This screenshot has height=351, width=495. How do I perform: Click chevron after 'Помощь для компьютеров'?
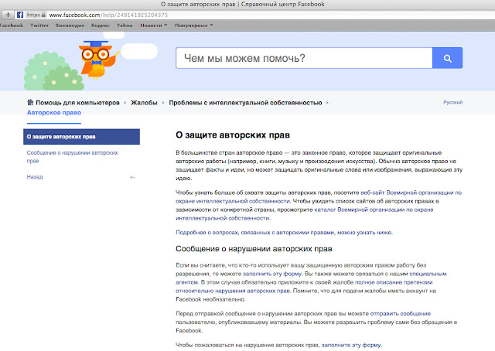pyautogui.click(x=125, y=103)
